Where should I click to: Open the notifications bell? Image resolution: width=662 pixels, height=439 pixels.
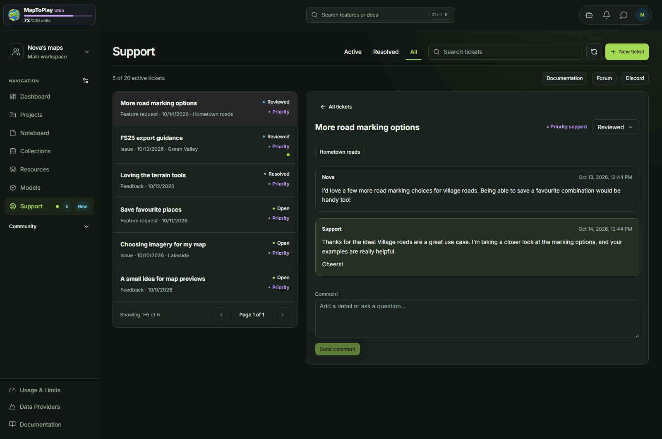[607, 15]
